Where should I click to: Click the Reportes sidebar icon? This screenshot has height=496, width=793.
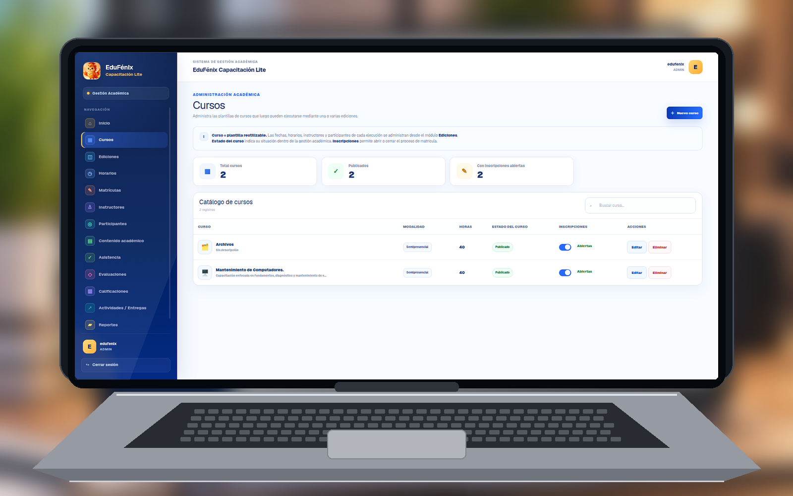tap(90, 325)
